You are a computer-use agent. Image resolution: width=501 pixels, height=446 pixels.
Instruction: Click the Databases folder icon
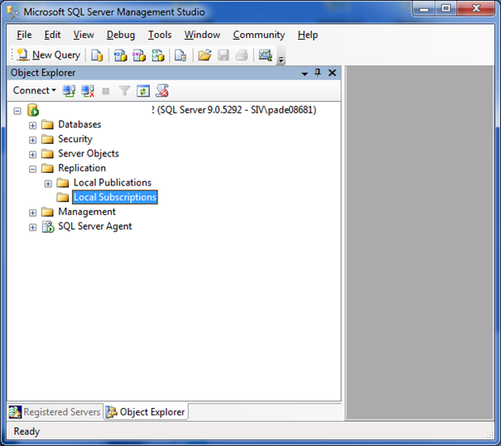[47, 124]
